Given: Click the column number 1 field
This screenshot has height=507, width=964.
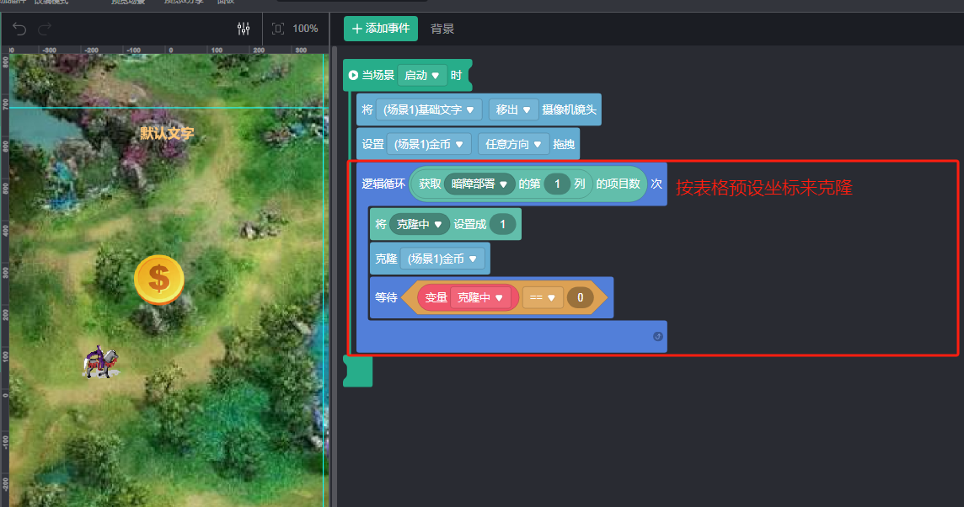Looking at the screenshot, I should tap(557, 184).
